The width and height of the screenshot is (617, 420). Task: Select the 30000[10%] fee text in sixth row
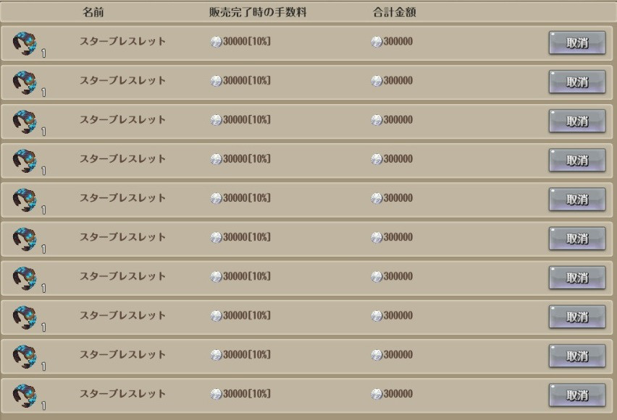coord(247,237)
